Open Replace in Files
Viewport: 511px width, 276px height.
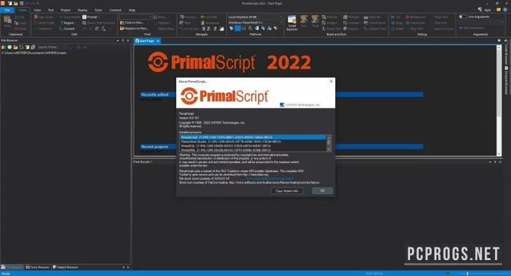pos(133,29)
